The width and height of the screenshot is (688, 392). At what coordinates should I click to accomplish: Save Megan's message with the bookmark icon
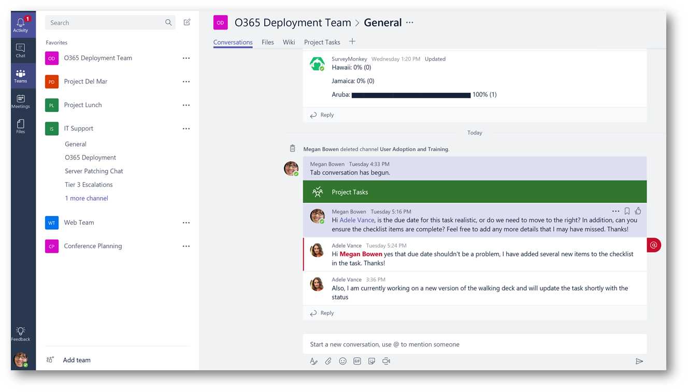click(627, 211)
